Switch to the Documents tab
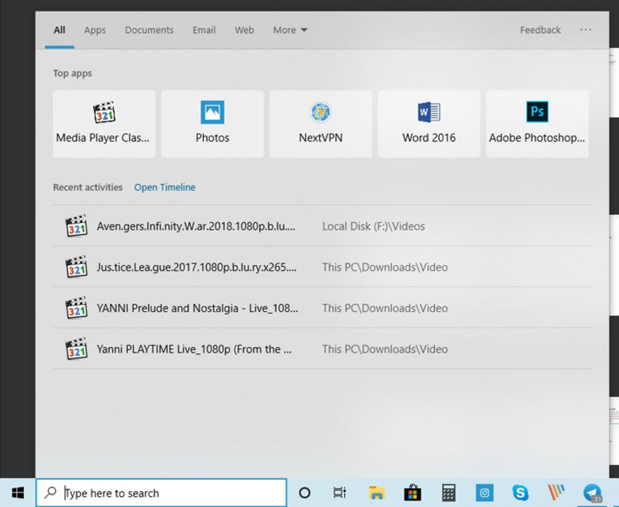This screenshot has height=507, width=619. pyautogui.click(x=149, y=30)
